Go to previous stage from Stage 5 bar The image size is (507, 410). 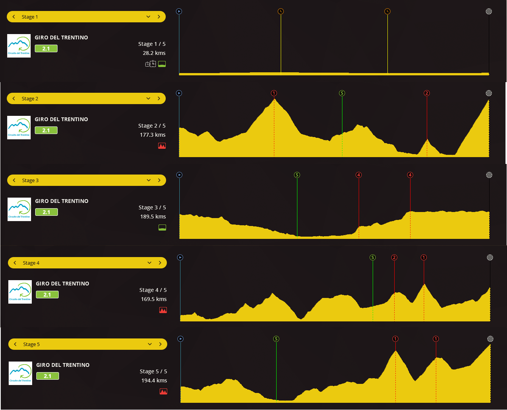(16, 344)
